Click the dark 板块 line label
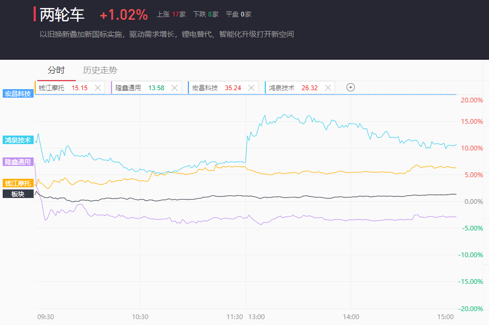489x325 pixels. pyautogui.click(x=18, y=194)
